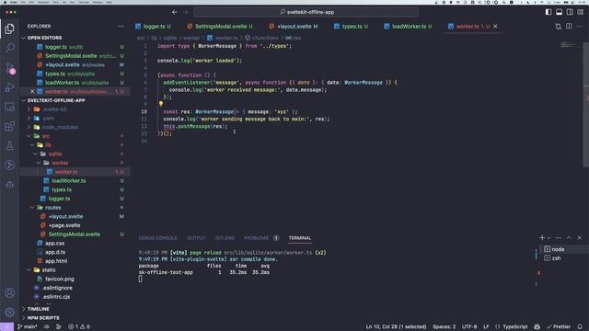Go forward with the navigation arrow
Viewport: 589px width, 331px height.
point(186,12)
